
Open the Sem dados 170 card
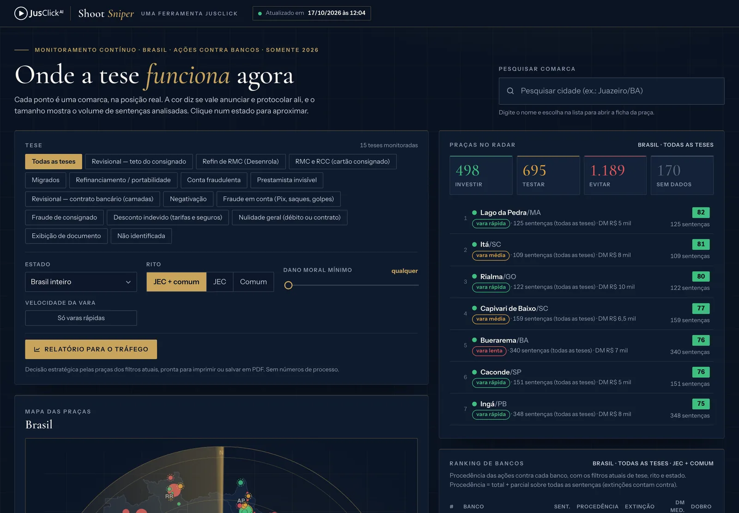682,175
